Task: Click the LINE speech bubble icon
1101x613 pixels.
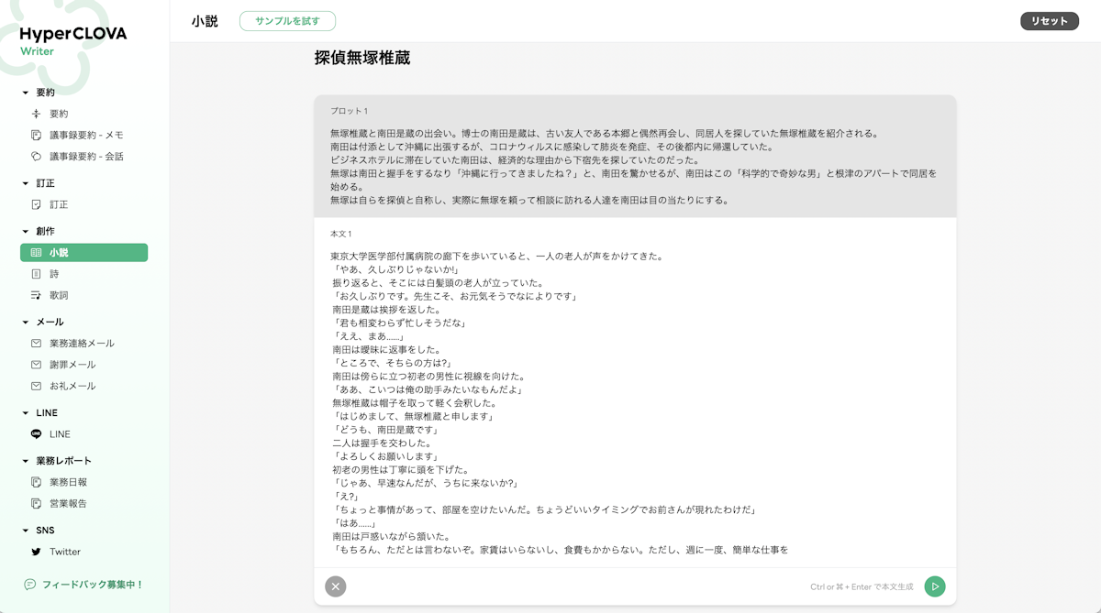Action: point(37,434)
